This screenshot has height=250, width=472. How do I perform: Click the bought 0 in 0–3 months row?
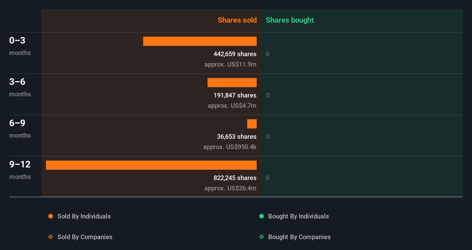point(268,54)
